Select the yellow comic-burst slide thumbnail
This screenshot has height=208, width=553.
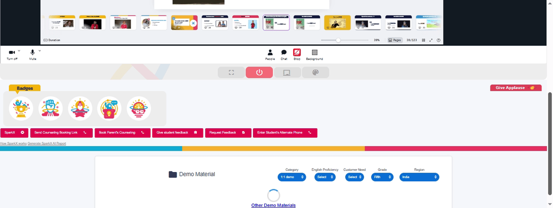337,23
